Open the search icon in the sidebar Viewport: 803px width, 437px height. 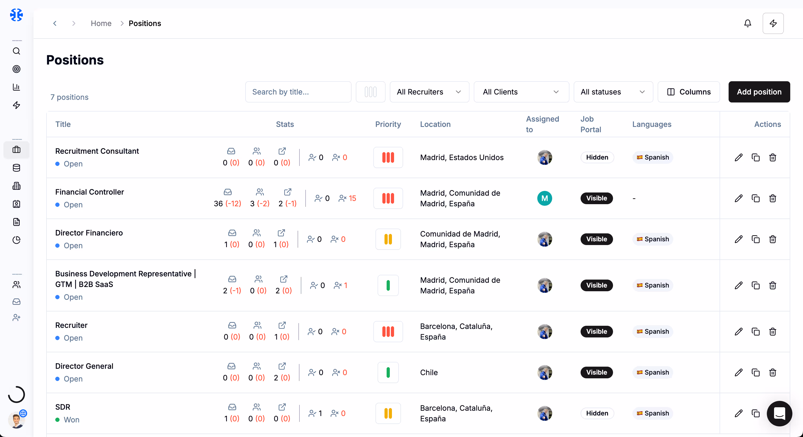pyautogui.click(x=16, y=51)
